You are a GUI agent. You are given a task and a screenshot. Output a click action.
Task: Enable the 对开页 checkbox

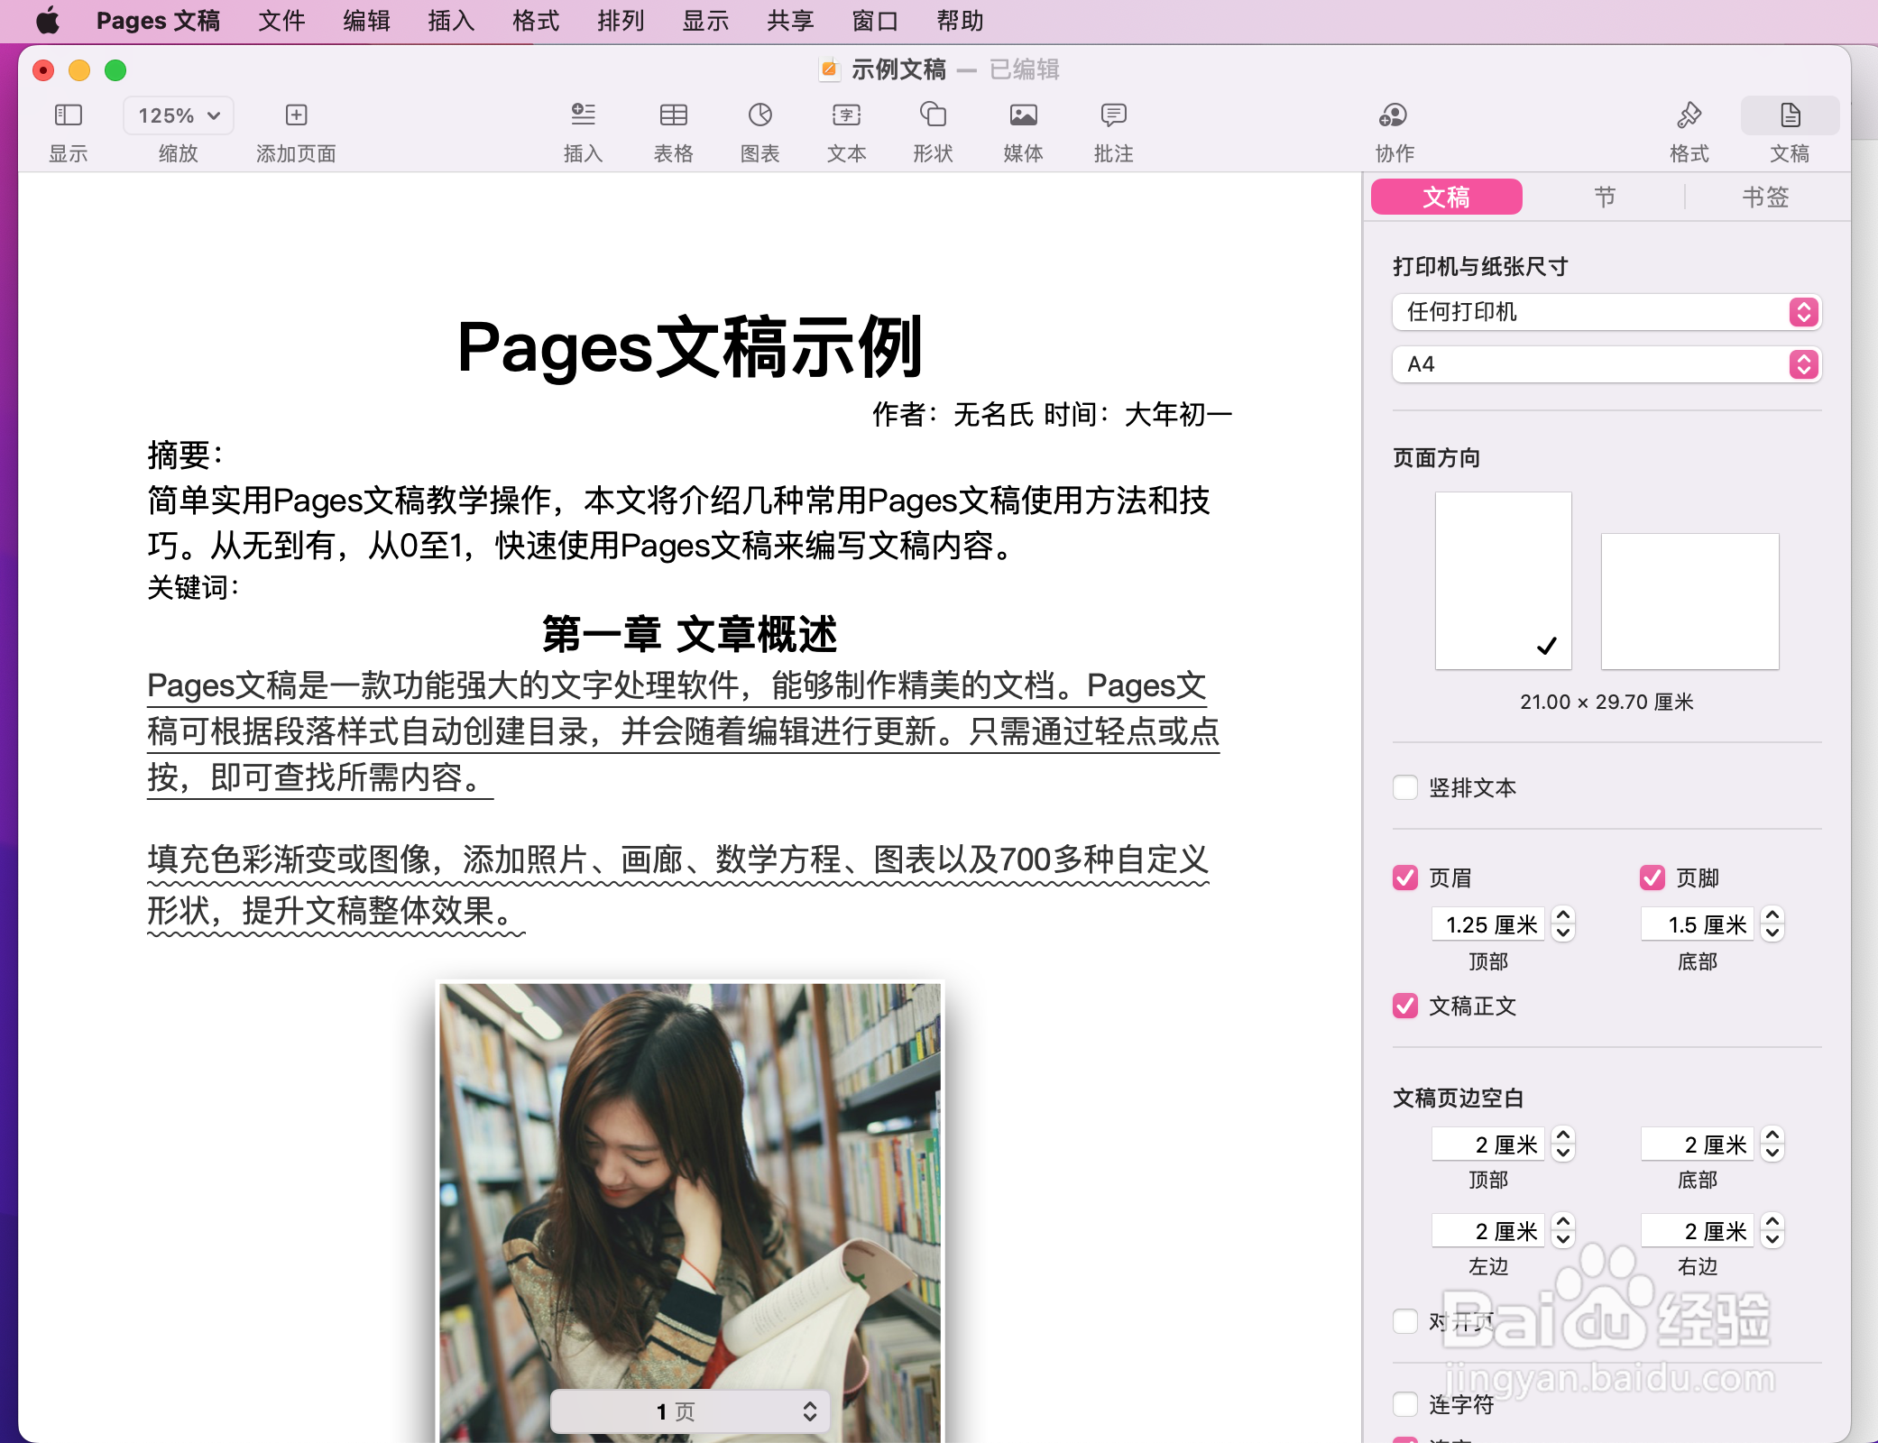(x=1405, y=1321)
